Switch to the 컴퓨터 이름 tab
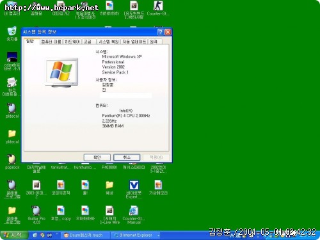 51,42
